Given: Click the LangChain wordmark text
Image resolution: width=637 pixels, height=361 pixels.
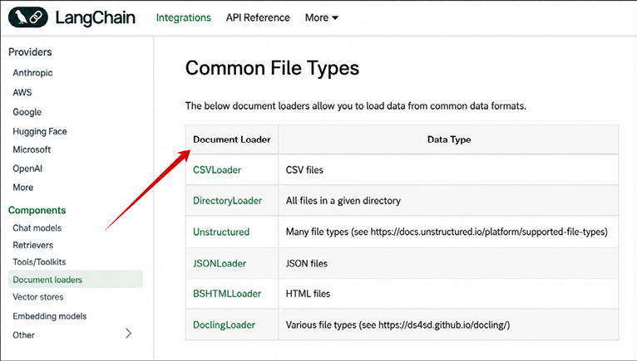Looking at the screenshot, I should coord(96,18).
